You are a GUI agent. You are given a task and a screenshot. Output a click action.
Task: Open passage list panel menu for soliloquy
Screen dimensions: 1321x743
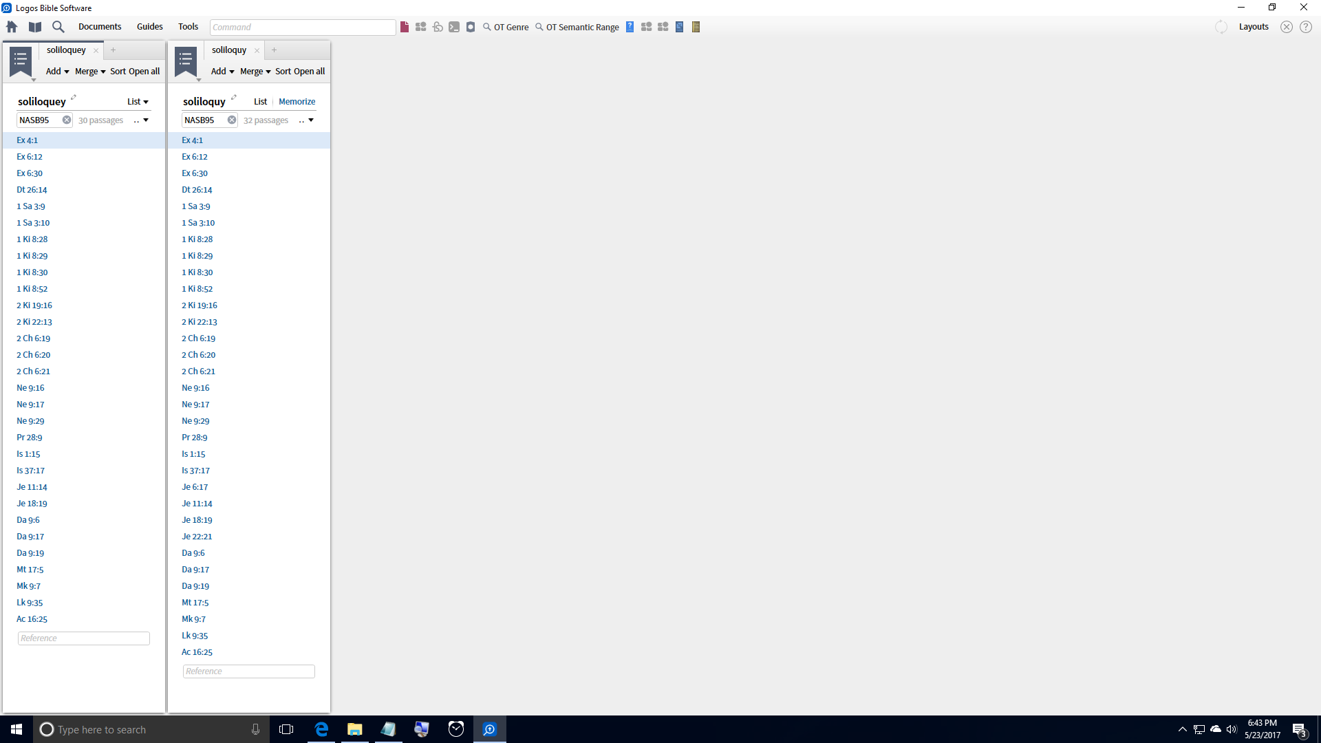pos(186,63)
